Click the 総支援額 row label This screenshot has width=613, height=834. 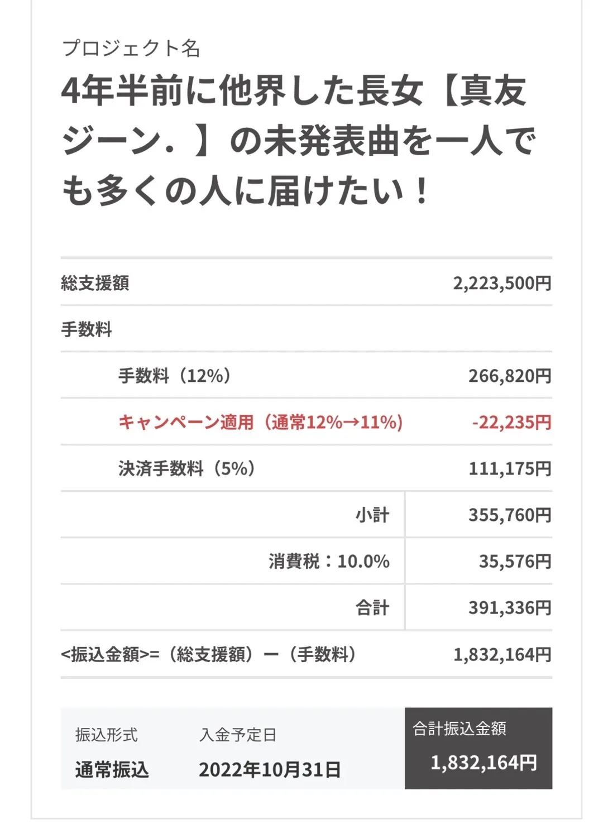tap(95, 283)
